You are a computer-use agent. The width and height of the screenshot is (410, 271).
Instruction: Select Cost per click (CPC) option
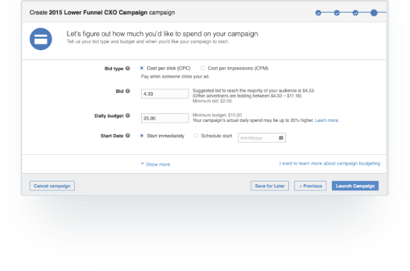coord(143,68)
